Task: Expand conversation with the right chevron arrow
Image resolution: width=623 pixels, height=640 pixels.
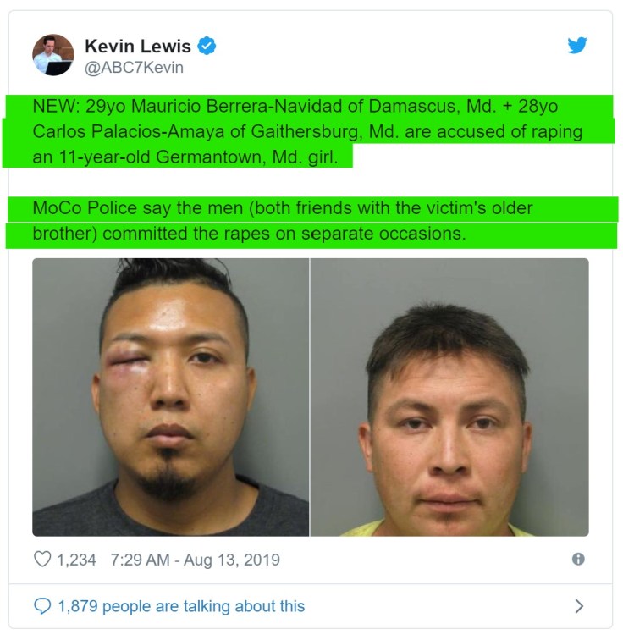Action: pyautogui.click(x=579, y=606)
